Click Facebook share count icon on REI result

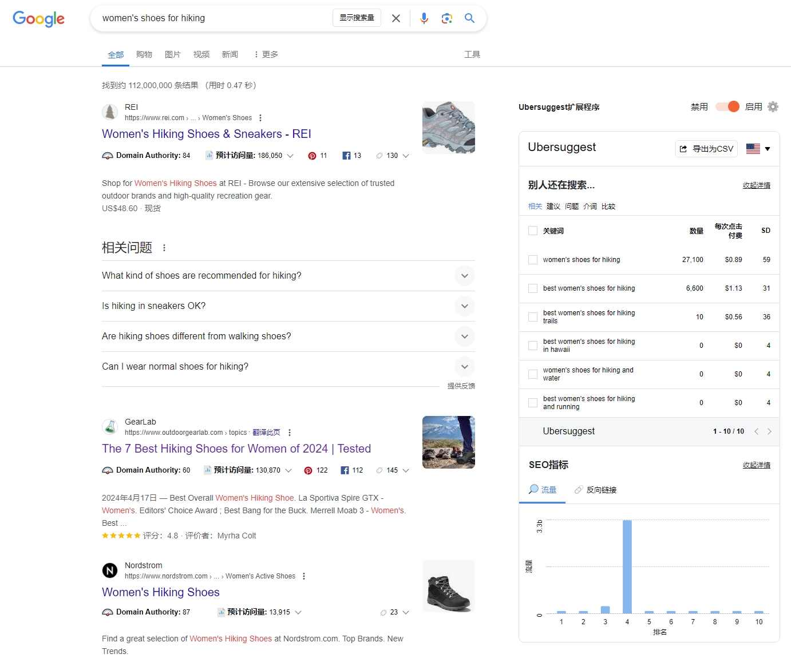[346, 156]
